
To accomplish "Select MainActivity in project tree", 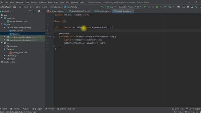I will coord(17,31).
